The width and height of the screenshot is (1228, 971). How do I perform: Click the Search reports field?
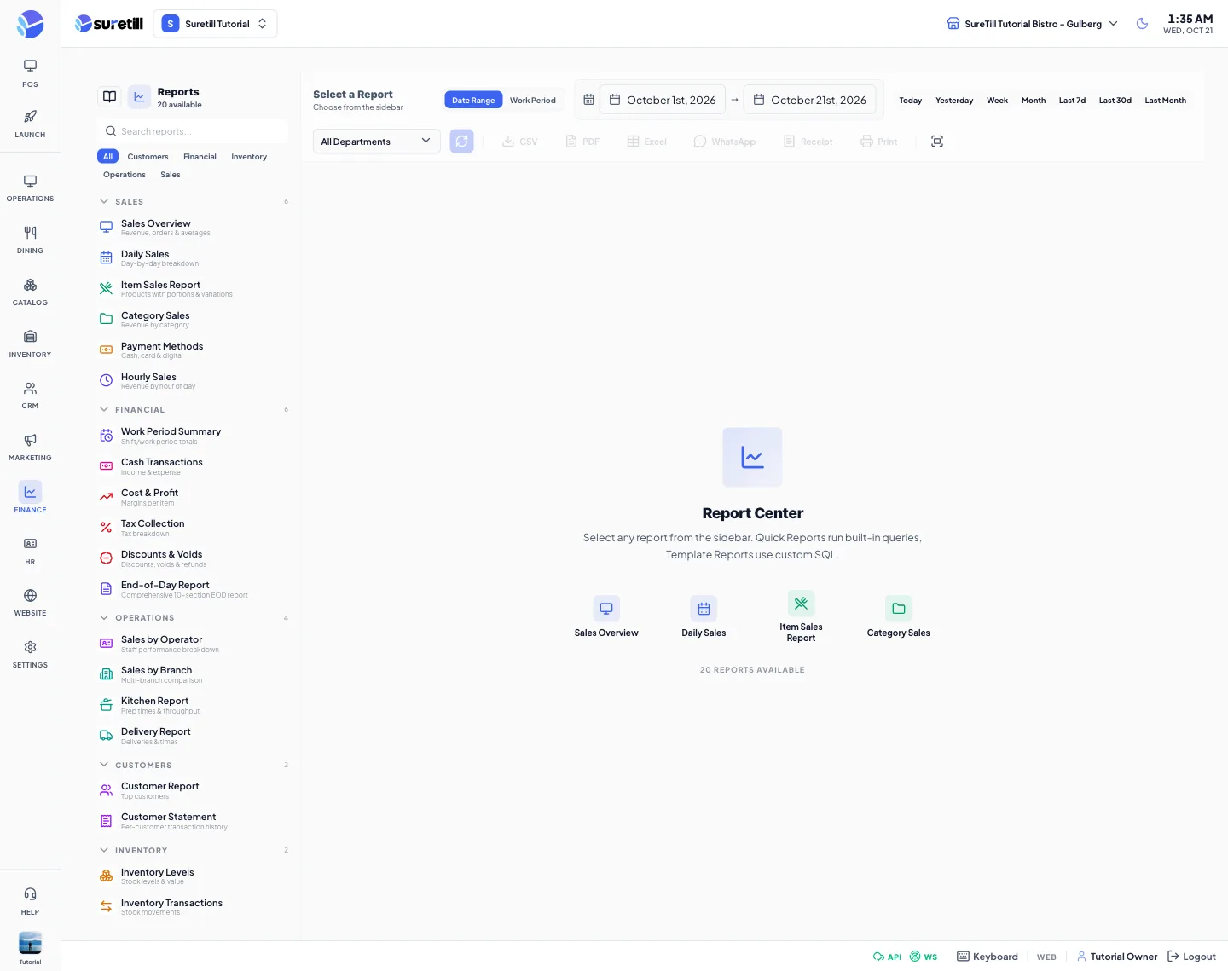click(x=194, y=131)
